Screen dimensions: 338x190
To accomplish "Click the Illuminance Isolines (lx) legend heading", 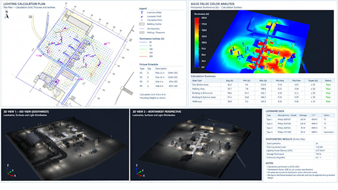I will 152,39.
